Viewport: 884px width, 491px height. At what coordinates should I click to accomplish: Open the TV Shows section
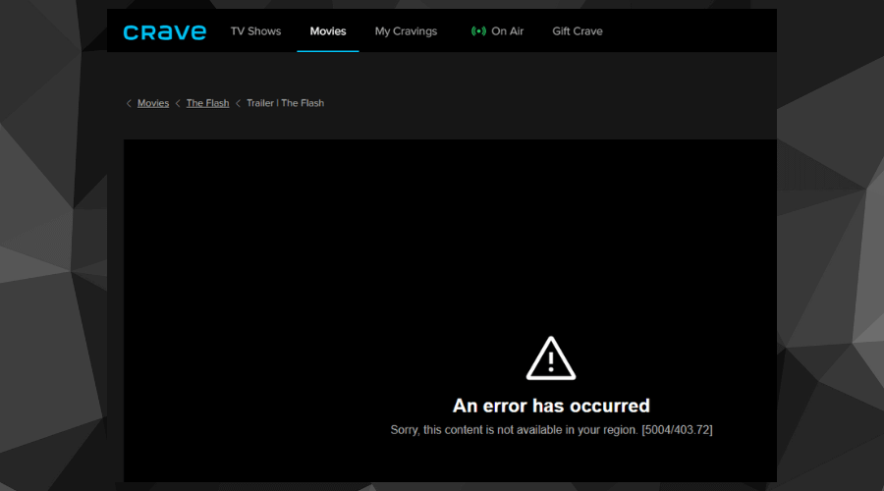[x=255, y=31]
